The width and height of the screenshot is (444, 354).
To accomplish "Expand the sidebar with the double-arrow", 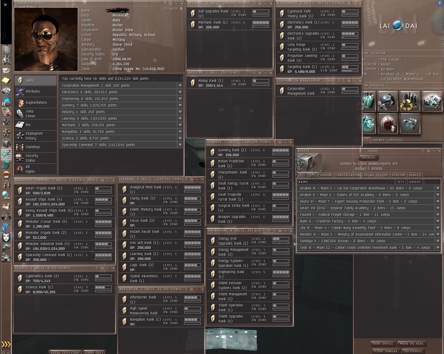I will pyautogui.click(x=6, y=5).
